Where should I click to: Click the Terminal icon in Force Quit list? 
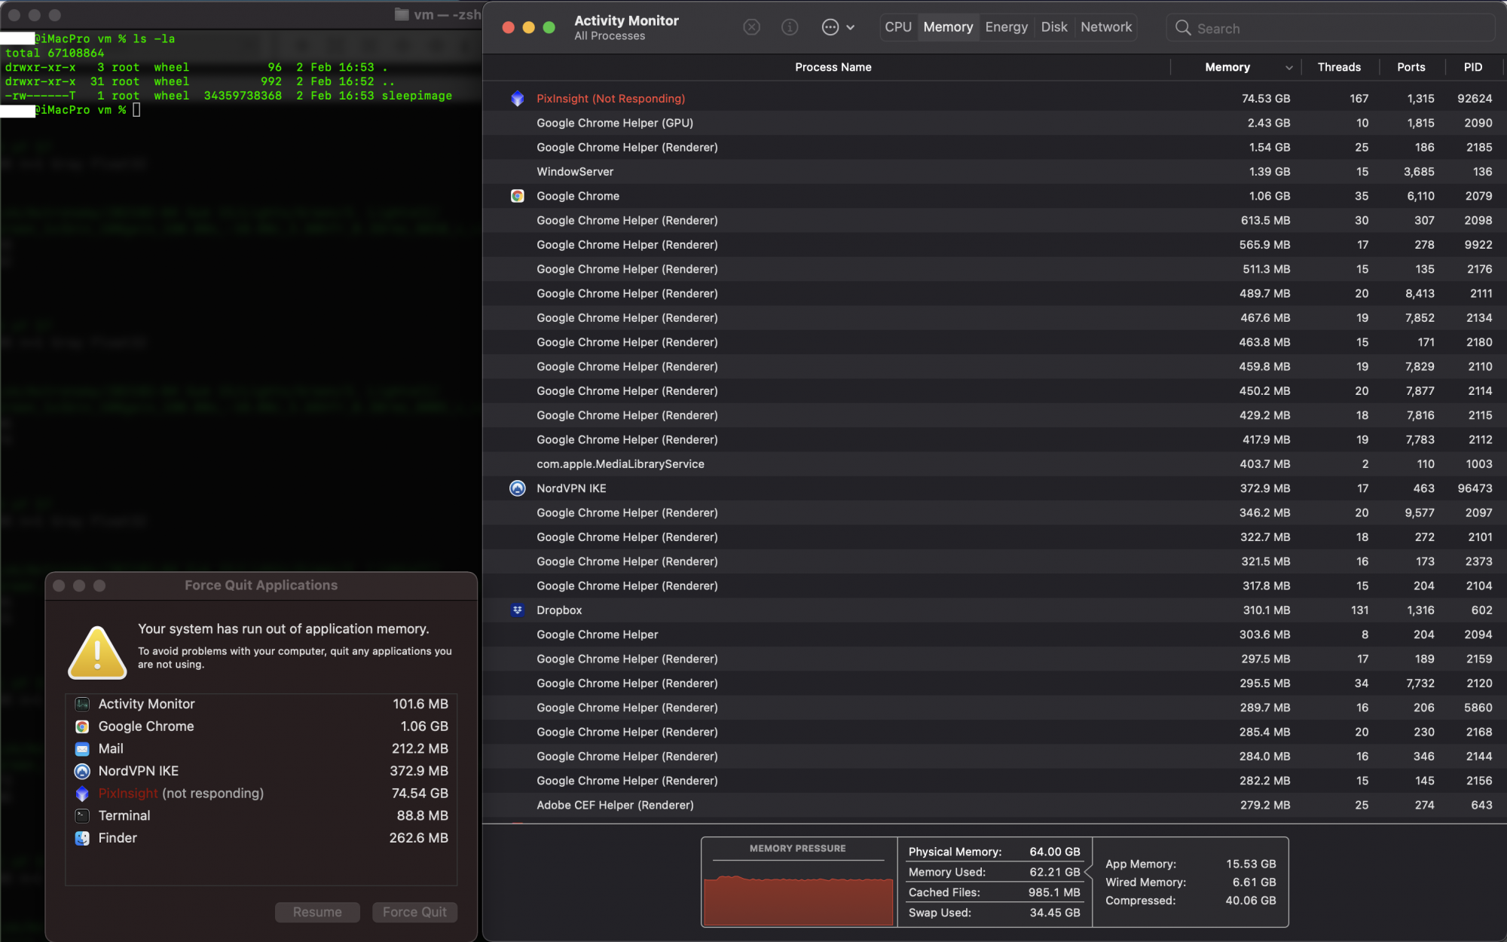pyautogui.click(x=82, y=815)
